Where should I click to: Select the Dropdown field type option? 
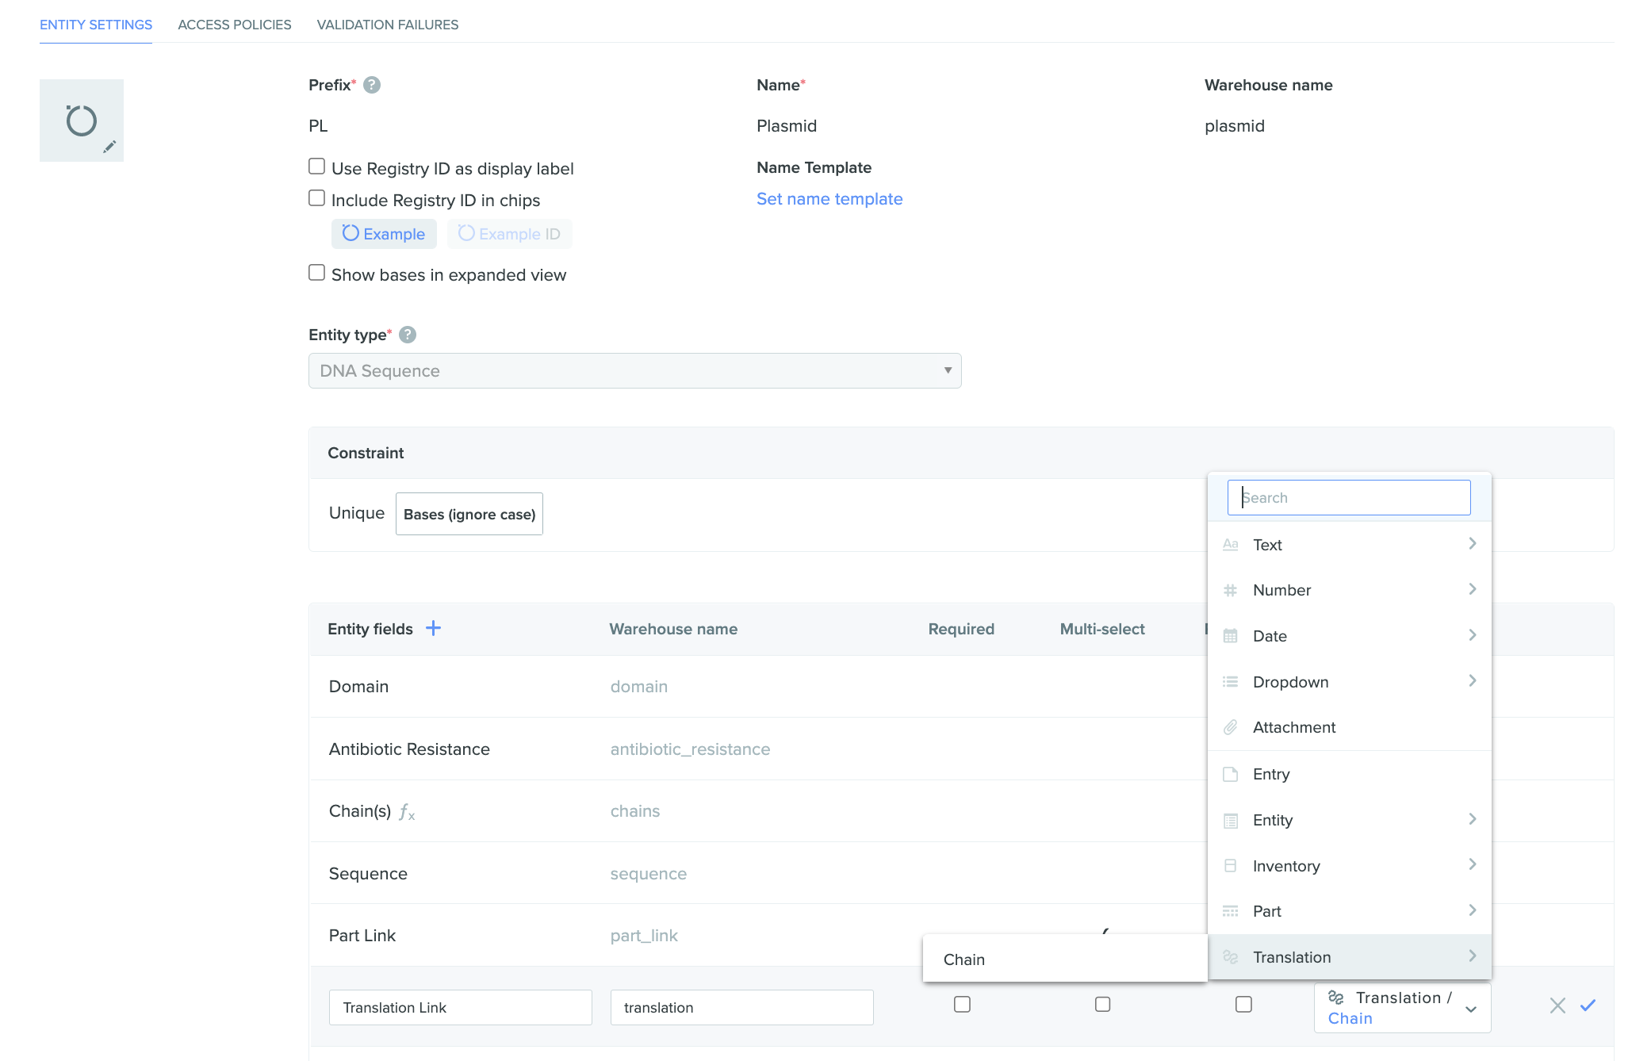(x=1290, y=682)
